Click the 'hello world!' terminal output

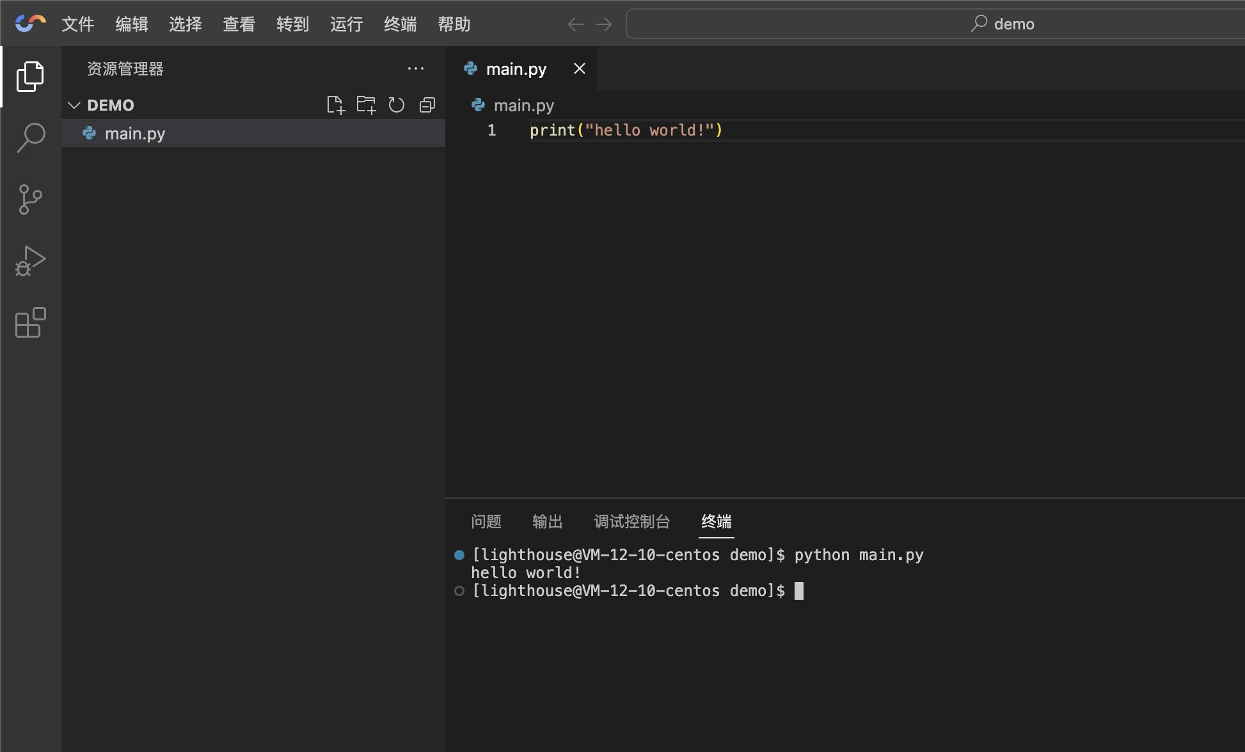pos(526,572)
